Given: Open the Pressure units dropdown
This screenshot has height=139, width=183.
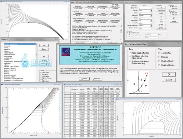Looking at the screenshot, I should click(x=151, y=10).
